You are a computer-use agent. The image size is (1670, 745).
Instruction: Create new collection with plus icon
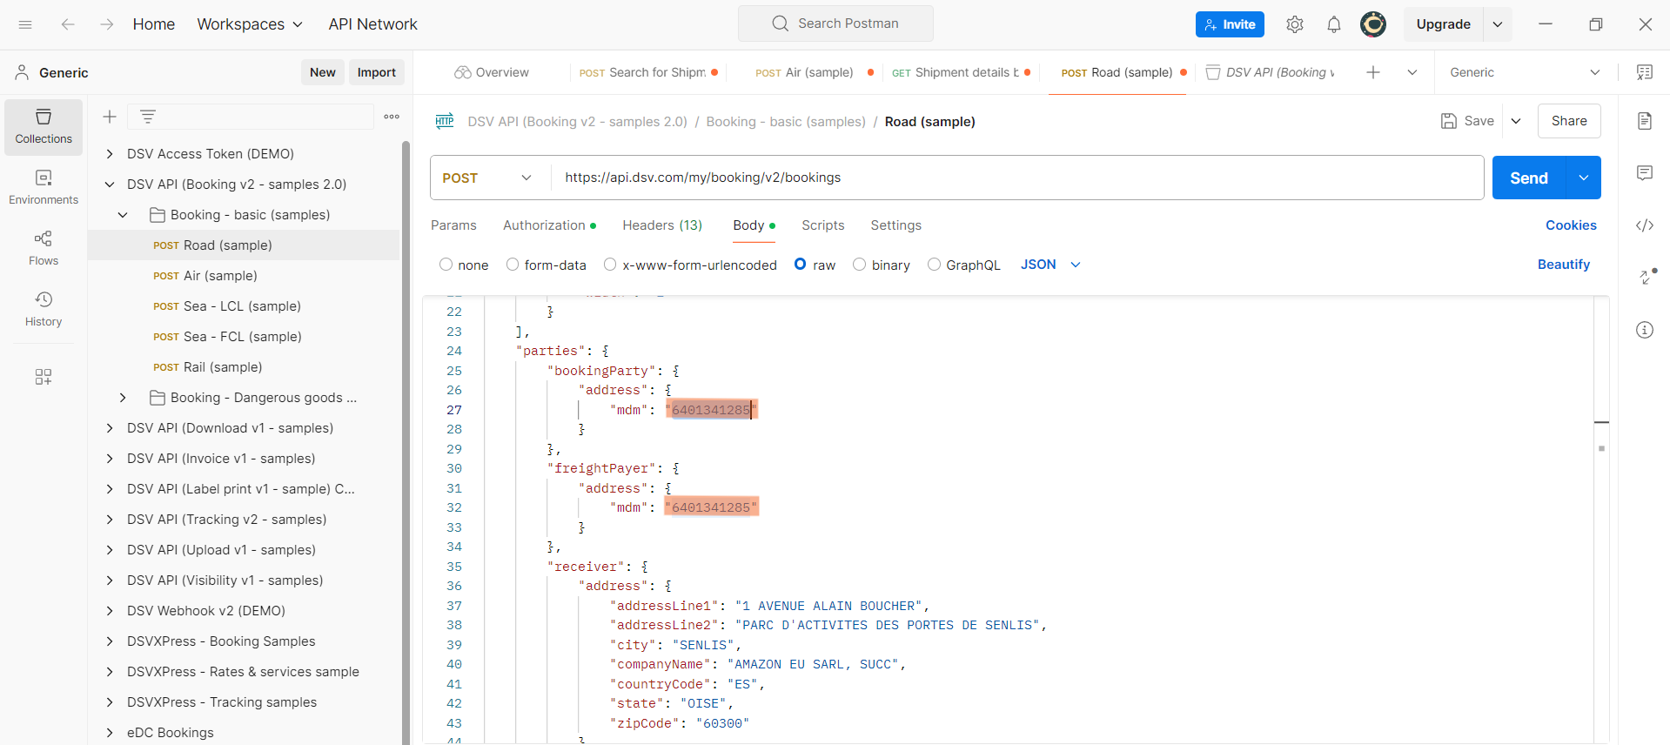pos(110,117)
